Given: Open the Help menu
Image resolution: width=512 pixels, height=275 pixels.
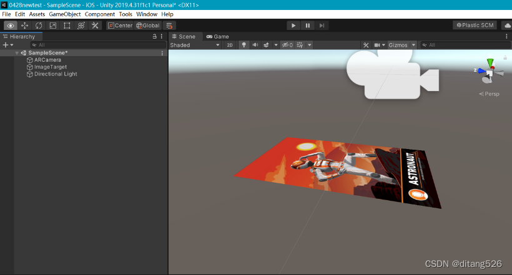Looking at the screenshot, I should point(167,14).
